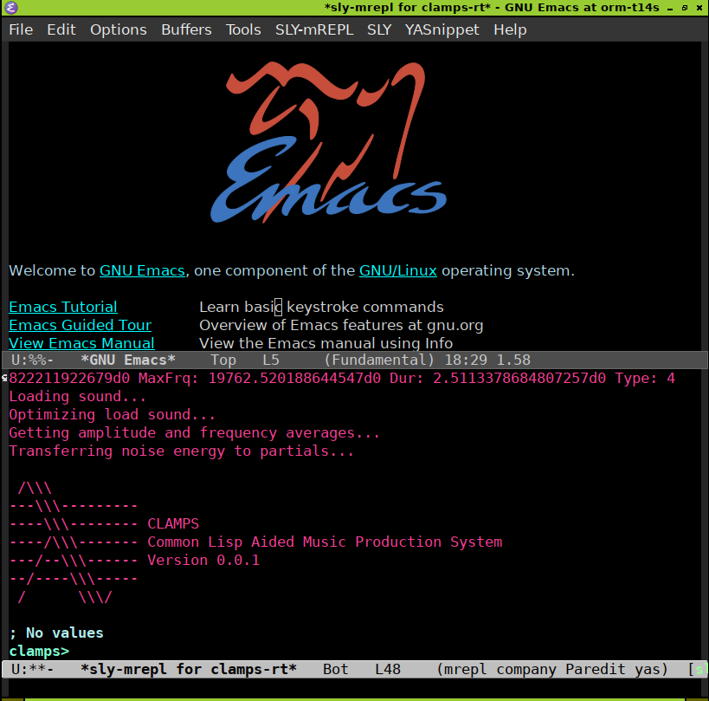This screenshot has height=701, width=709.
Task: Click the '; No values' output line
Action: point(56,633)
